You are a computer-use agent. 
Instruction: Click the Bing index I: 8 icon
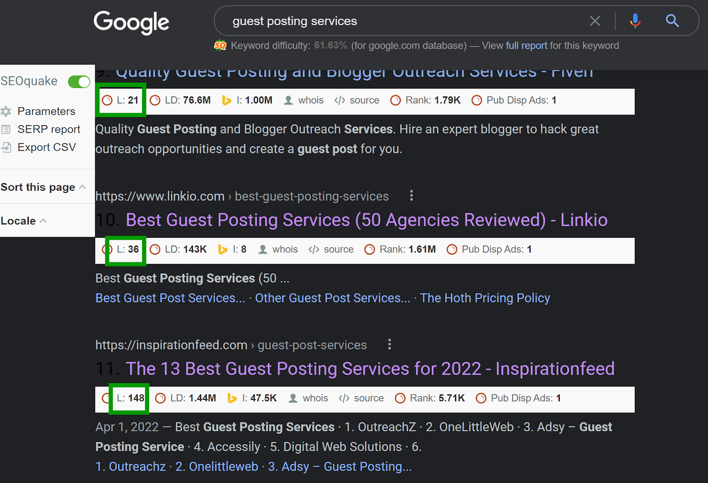(x=223, y=249)
